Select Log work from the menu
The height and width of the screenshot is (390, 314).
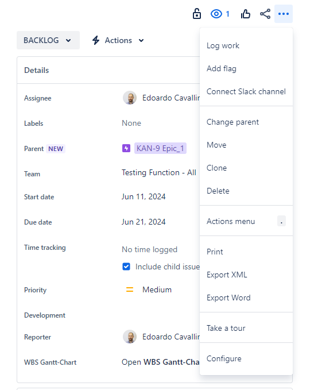(x=246, y=46)
